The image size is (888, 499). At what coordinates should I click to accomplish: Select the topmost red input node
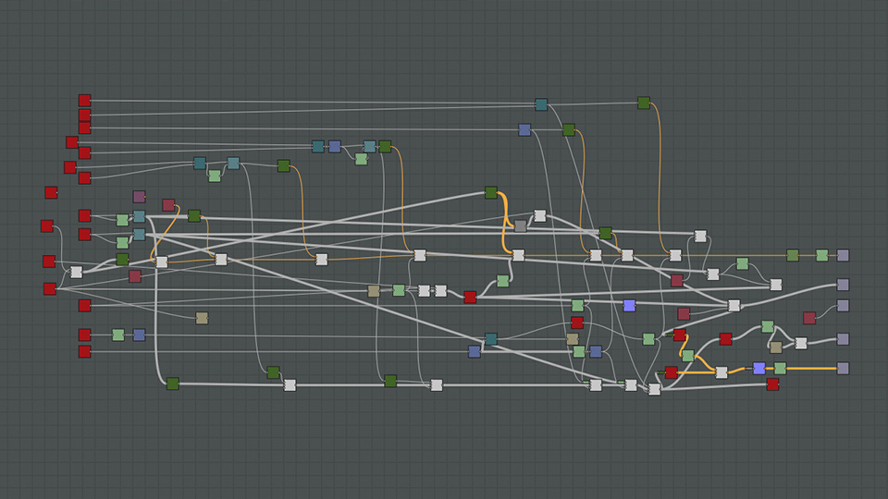tap(84, 101)
